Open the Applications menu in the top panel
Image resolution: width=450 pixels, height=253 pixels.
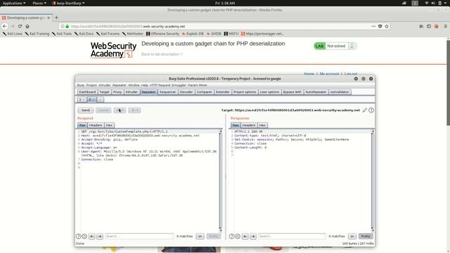14,3
